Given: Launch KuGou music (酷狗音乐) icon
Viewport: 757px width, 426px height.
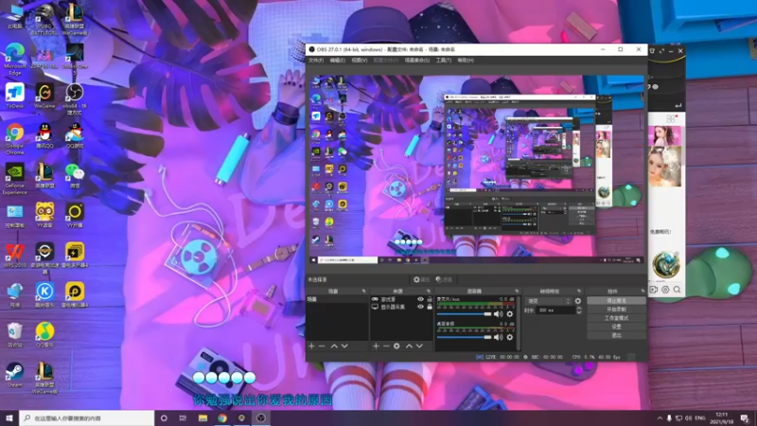Looking at the screenshot, I should pyautogui.click(x=44, y=295).
